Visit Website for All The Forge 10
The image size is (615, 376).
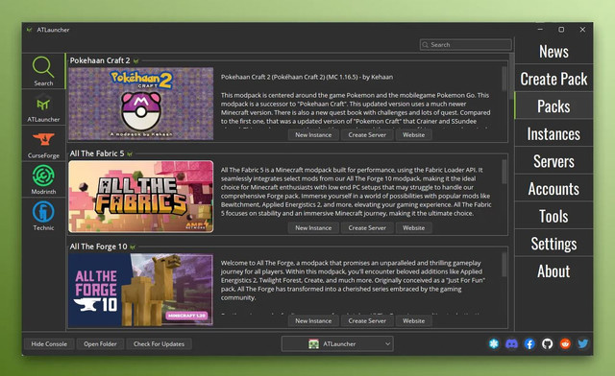(413, 320)
